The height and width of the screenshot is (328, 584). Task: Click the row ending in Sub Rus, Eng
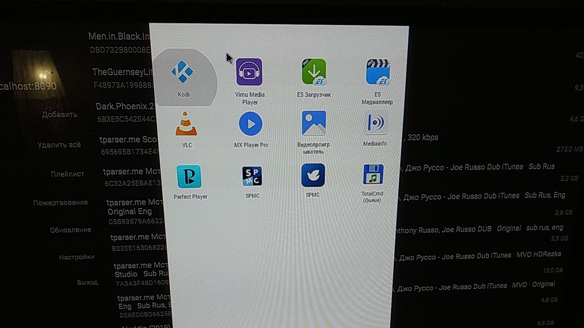[x=482, y=196]
